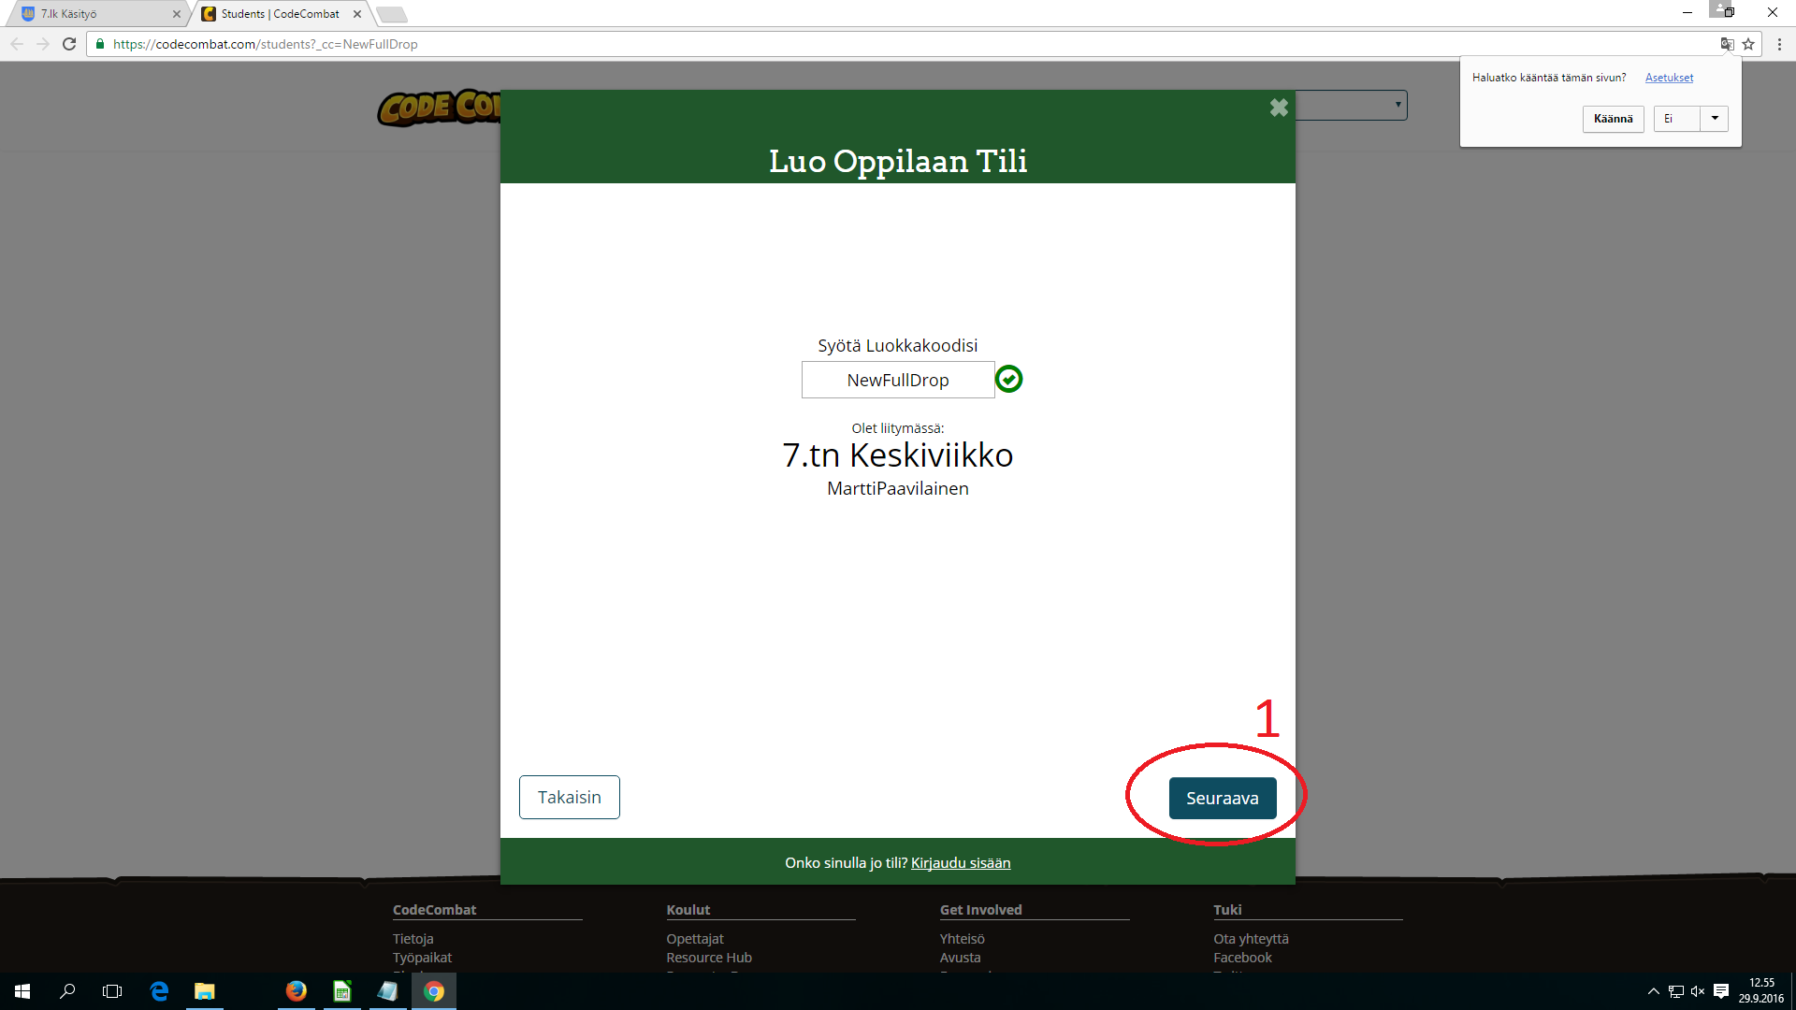
Task: Click the translate icon in address bar
Action: pos(1727,44)
